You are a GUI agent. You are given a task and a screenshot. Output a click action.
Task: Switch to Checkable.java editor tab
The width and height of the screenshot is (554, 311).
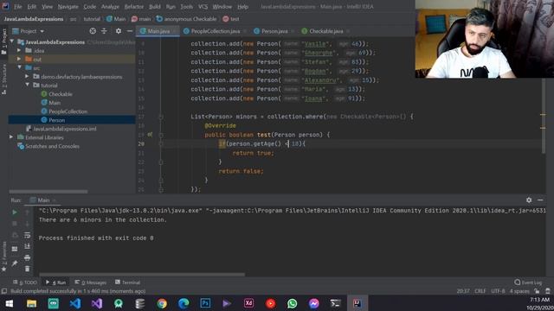click(325, 31)
